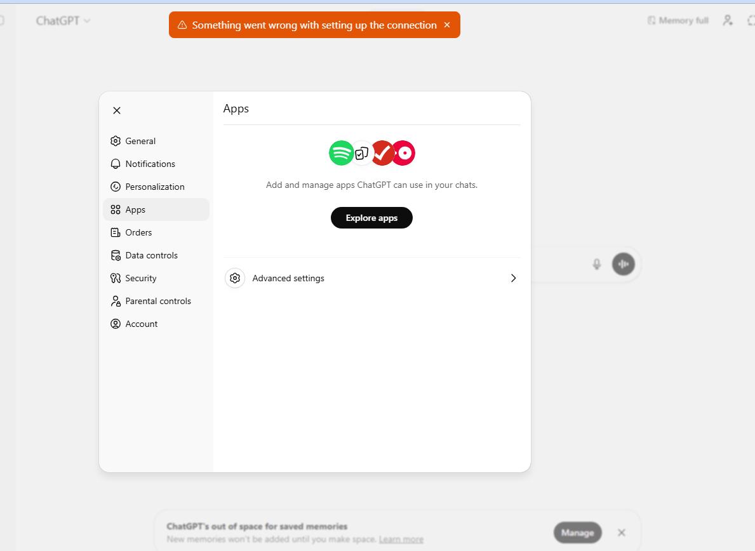Click the Spotify app icon

point(341,153)
